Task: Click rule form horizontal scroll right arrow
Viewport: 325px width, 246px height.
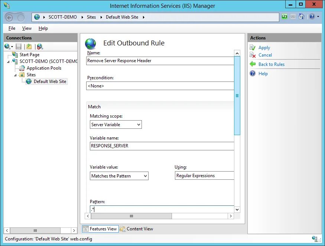Action: [231, 216]
